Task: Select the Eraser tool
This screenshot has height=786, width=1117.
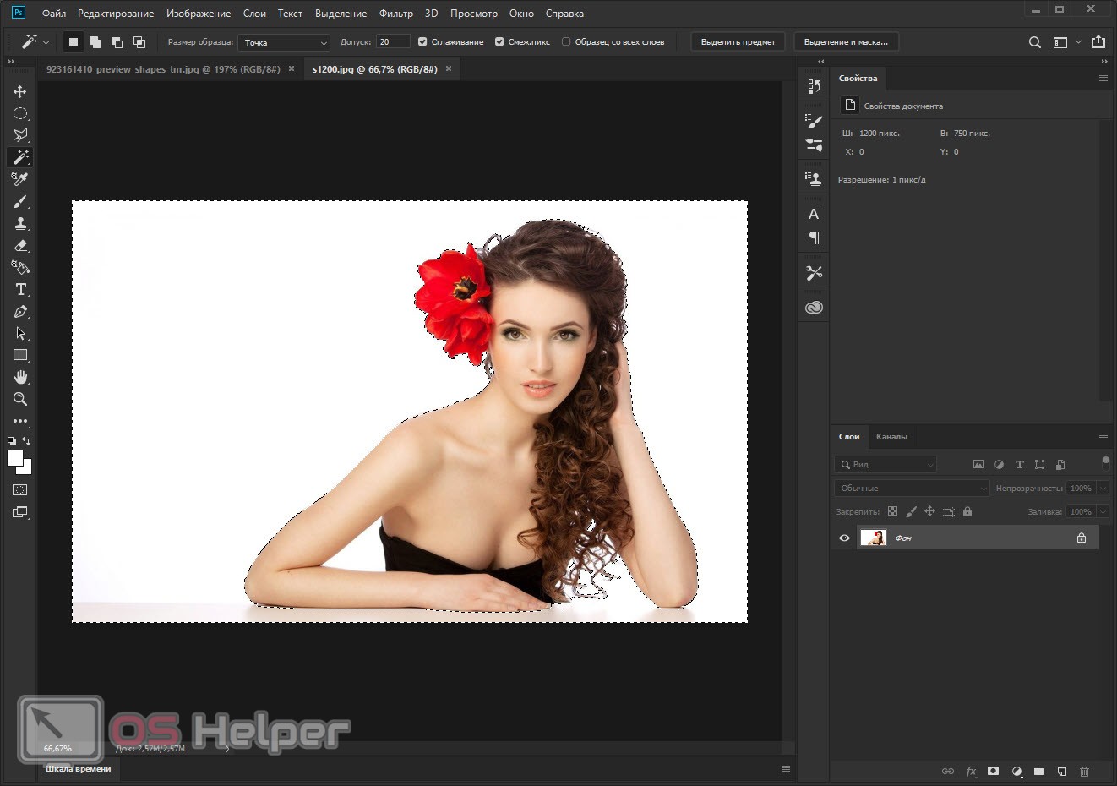Action: pyautogui.click(x=20, y=245)
